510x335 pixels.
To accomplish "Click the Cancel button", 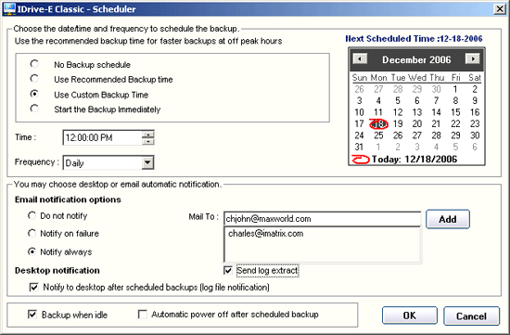I will tap(471, 316).
